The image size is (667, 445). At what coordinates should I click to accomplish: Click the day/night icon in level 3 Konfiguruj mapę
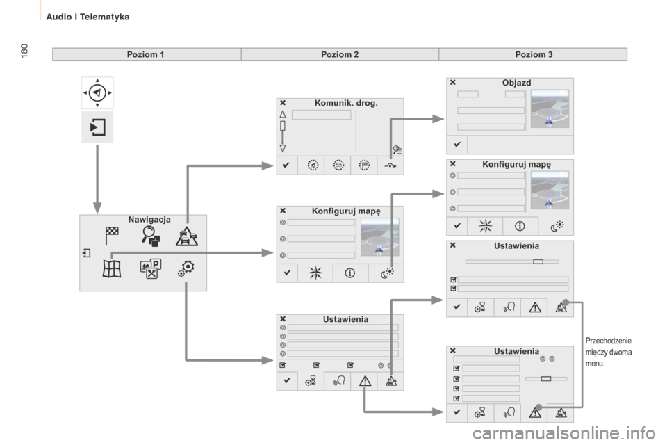(x=557, y=226)
